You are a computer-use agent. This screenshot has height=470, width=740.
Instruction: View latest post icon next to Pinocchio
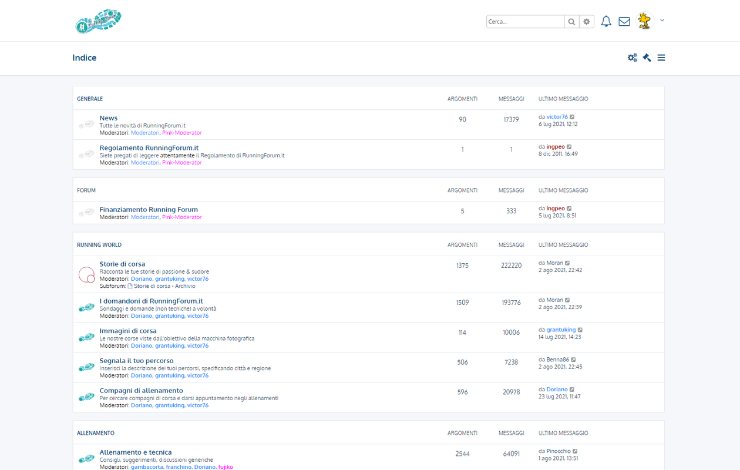pyautogui.click(x=575, y=451)
